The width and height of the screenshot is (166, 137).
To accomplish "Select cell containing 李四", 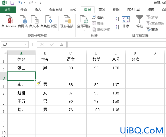I will point(21,84).
